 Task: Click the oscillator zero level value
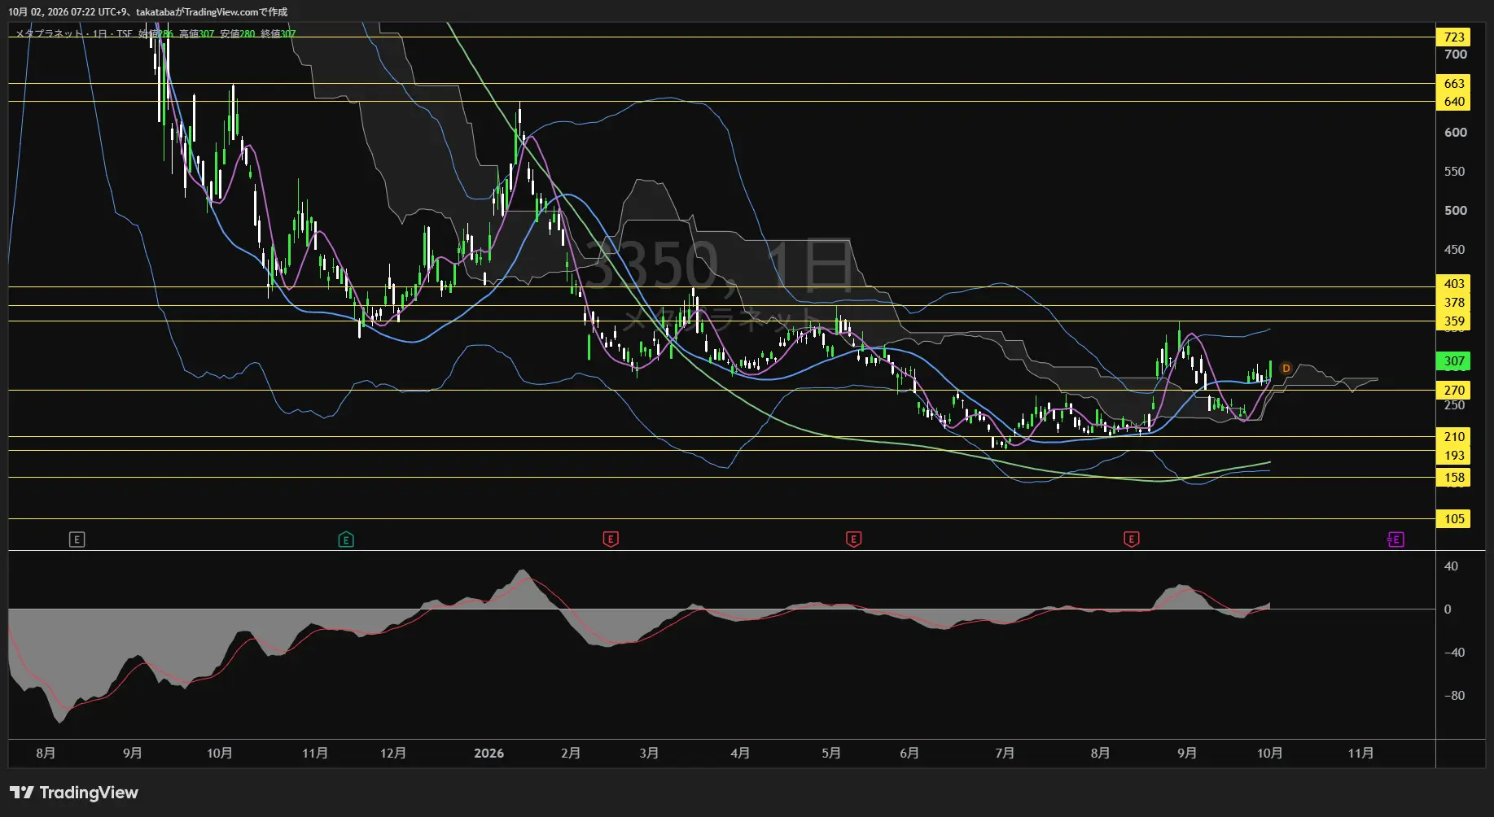[1448, 609]
